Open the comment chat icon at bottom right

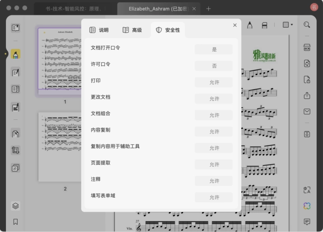[307, 222]
